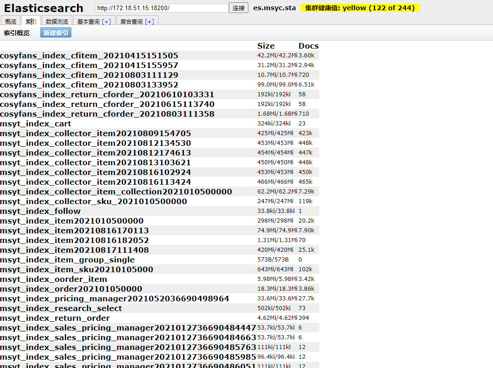Image resolution: width=493 pixels, height=368 pixels.
Task: Click size value 573B/573B
Action: 273,259
